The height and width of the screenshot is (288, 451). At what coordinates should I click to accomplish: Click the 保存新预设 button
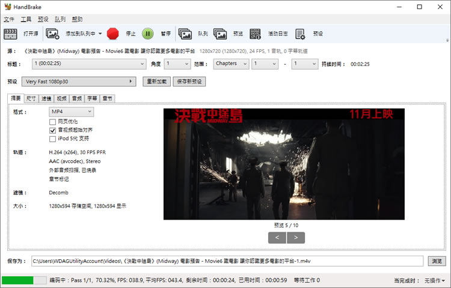(189, 82)
